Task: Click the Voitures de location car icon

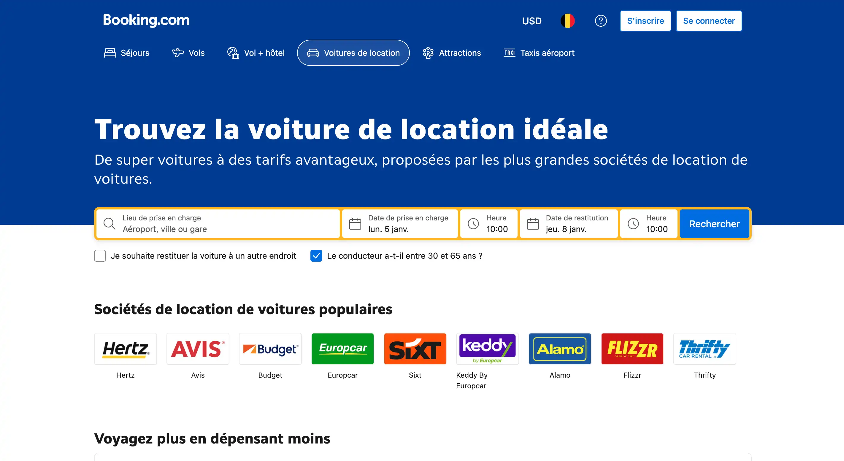Action: click(313, 53)
